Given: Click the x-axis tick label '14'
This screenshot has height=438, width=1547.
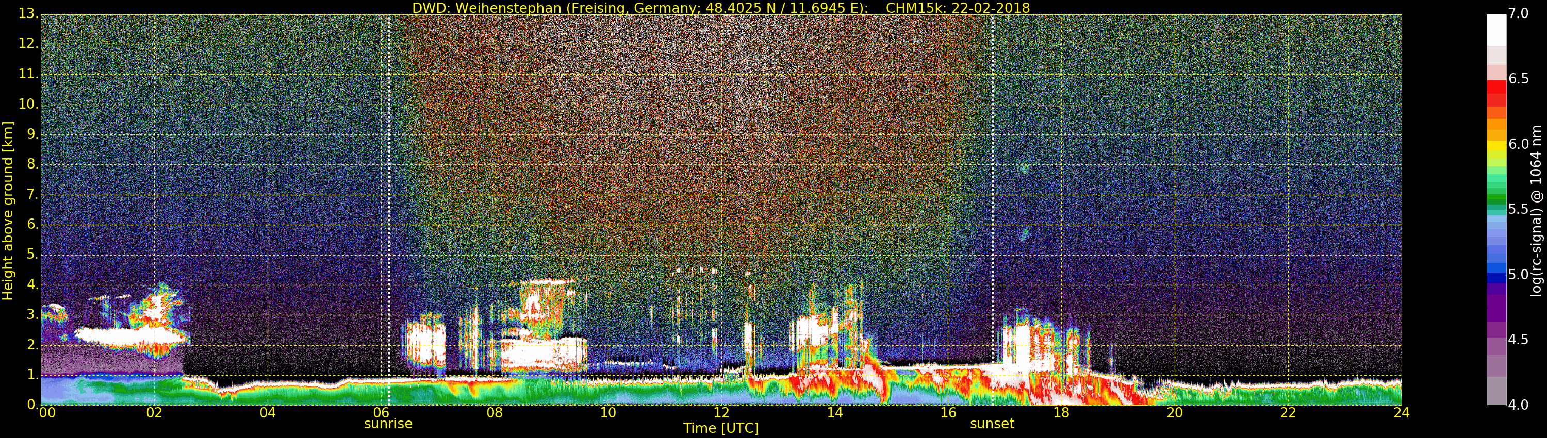Looking at the screenshot, I should click(835, 413).
